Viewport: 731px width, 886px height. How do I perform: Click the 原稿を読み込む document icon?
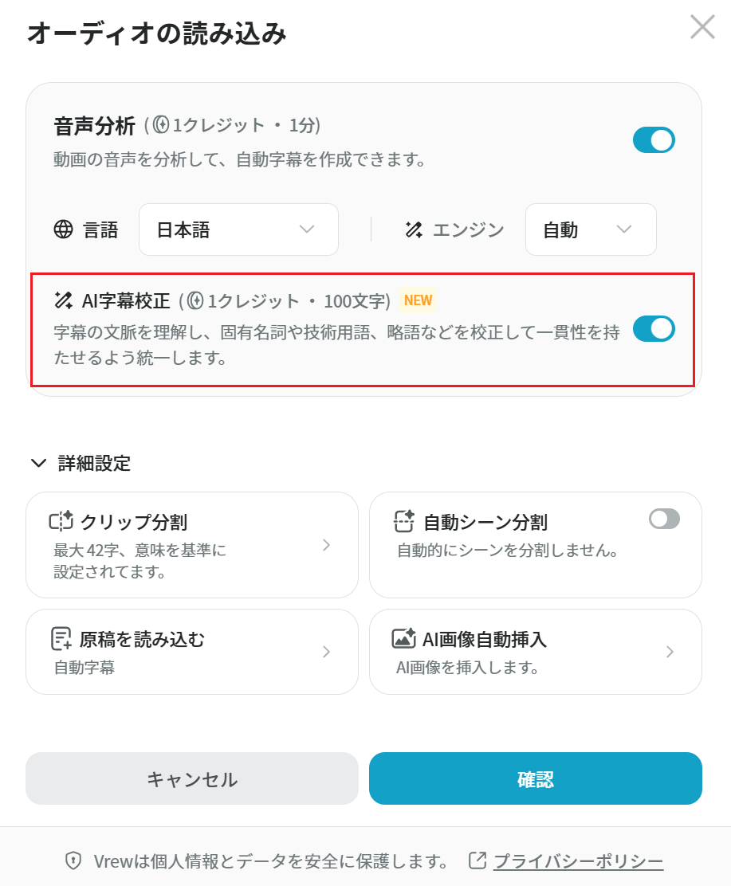click(x=61, y=639)
